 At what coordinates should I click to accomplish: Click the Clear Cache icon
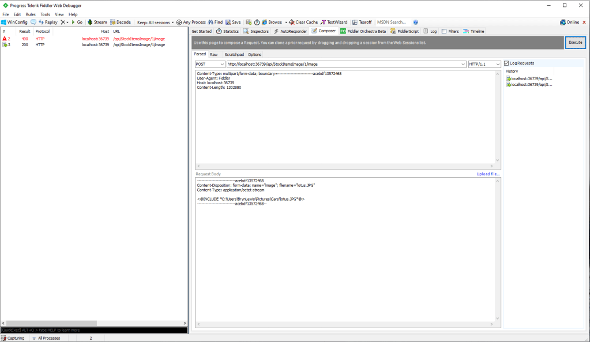click(292, 22)
